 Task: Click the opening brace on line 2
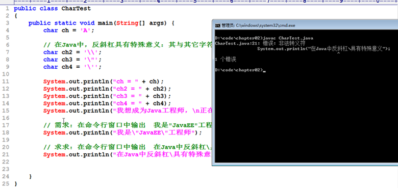(x=15, y=16)
